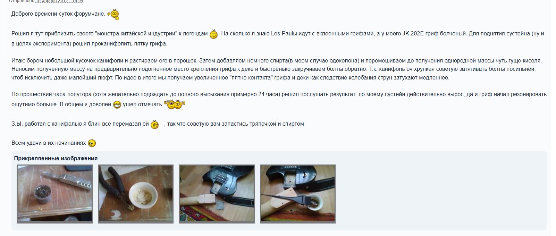Open the pliers and white bowl thumbnail
Viewport: 556px width, 236px height.
(x=136, y=194)
